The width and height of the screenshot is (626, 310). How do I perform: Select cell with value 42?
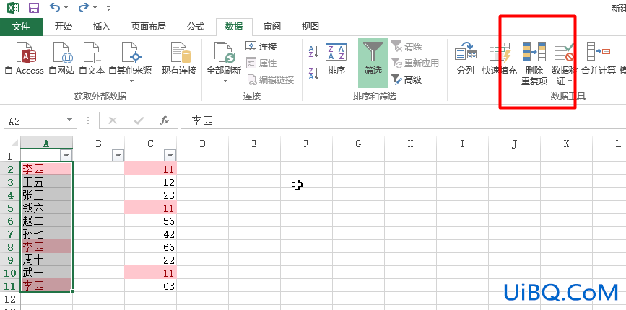(x=150, y=234)
